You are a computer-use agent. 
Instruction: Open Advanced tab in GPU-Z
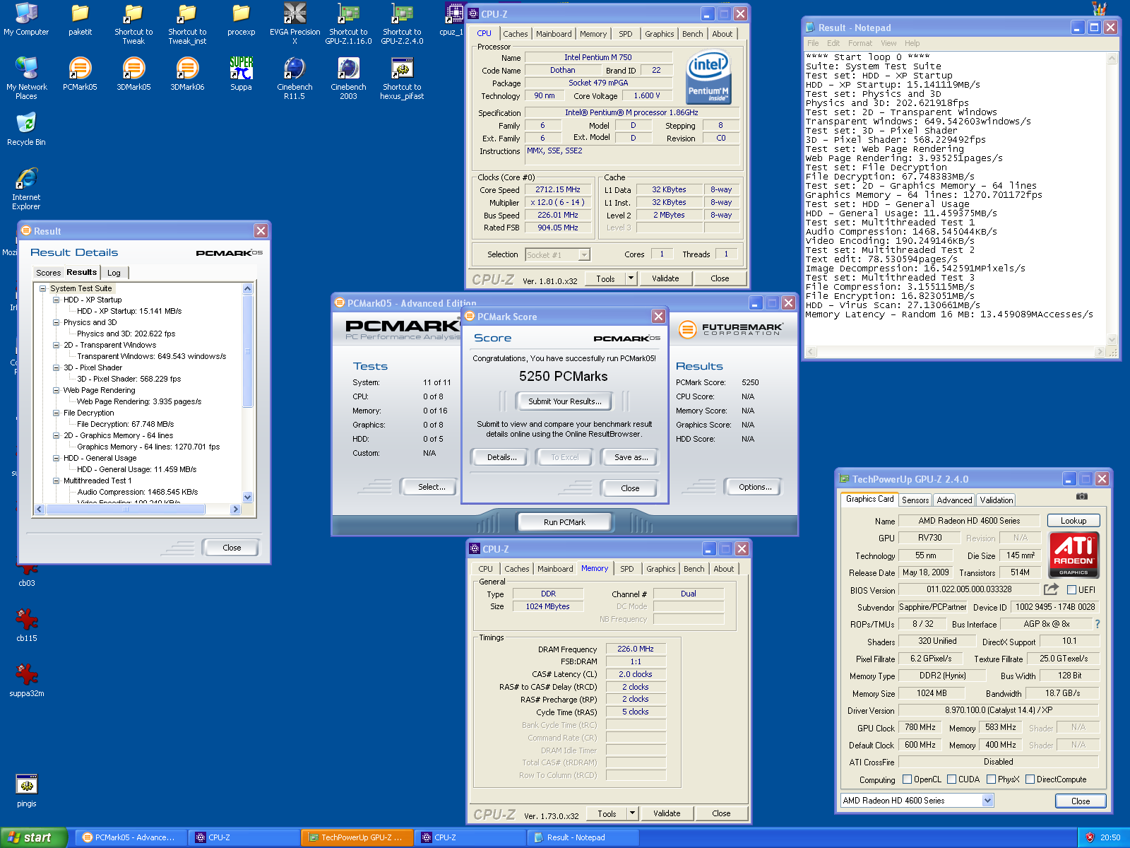click(954, 500)
